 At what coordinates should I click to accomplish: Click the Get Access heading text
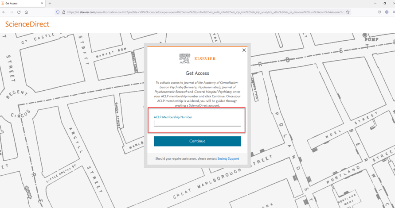(x=197, y=73)
